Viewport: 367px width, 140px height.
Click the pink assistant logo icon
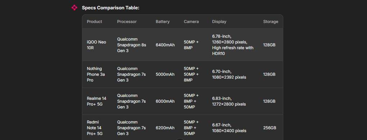click(74, 8)
